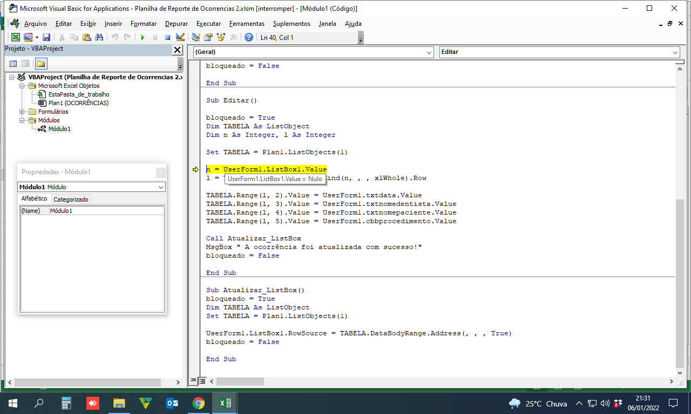This screenshot has height=414, width=691.
Task: Toggle Folders view in Project pane
Action: click(41, 64)
